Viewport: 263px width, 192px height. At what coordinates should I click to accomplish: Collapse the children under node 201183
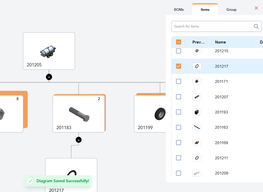(x=79, y=140)
